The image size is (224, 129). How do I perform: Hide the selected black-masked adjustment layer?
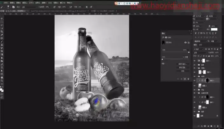pyautogui.click(x=194, y=81)
